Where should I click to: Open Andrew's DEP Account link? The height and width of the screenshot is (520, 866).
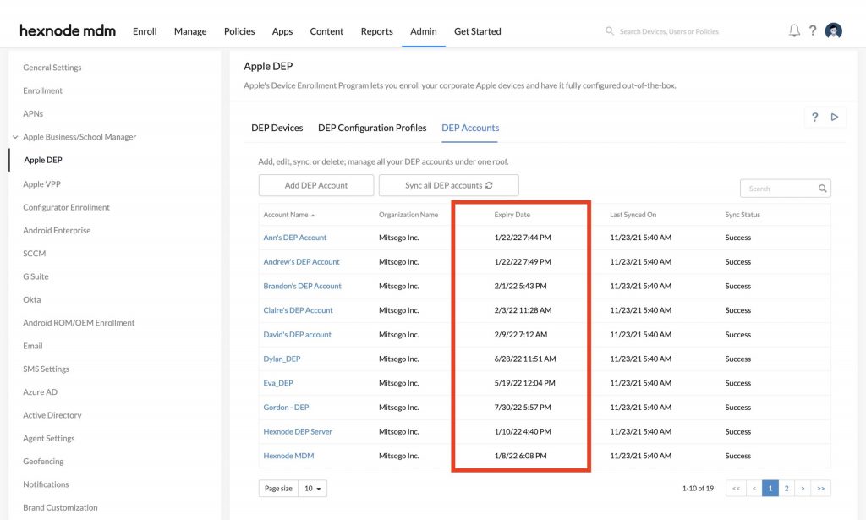tap(302, 262)
